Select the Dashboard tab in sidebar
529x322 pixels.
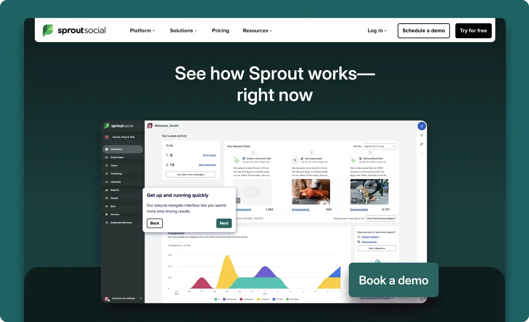pyautogui.click(x=117, y=149)
